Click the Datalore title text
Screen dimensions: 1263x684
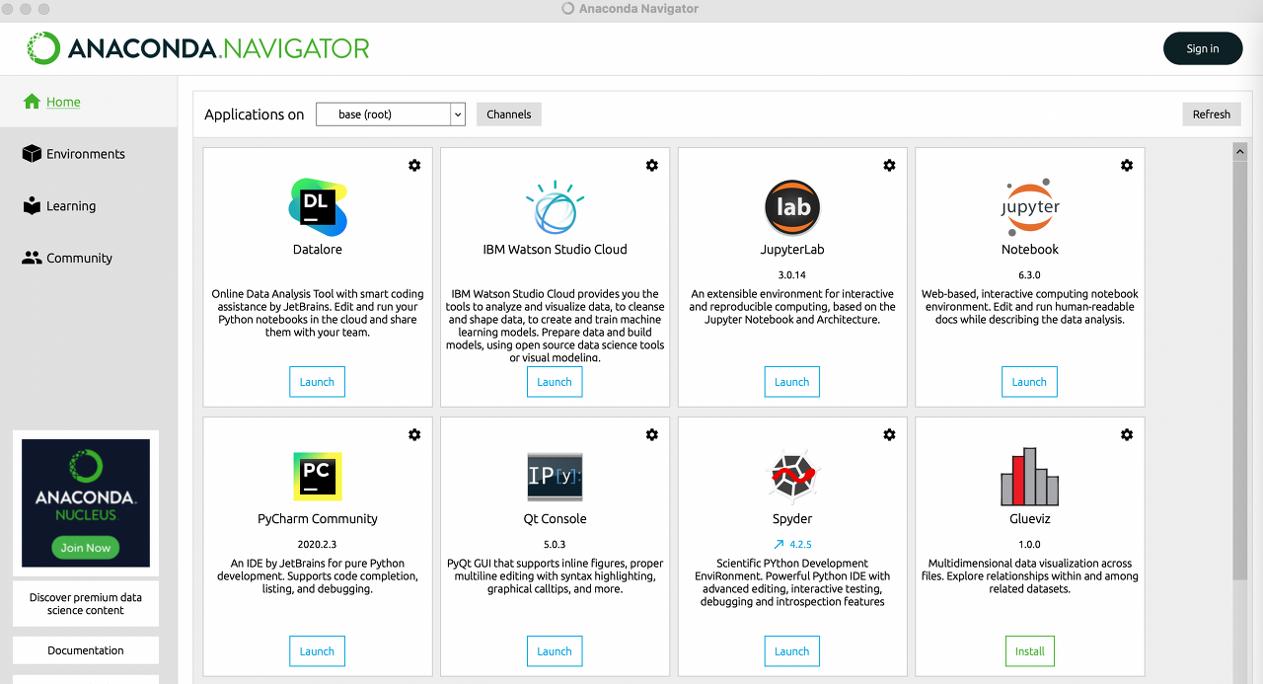pyautogui.click(x=318, y=250)
